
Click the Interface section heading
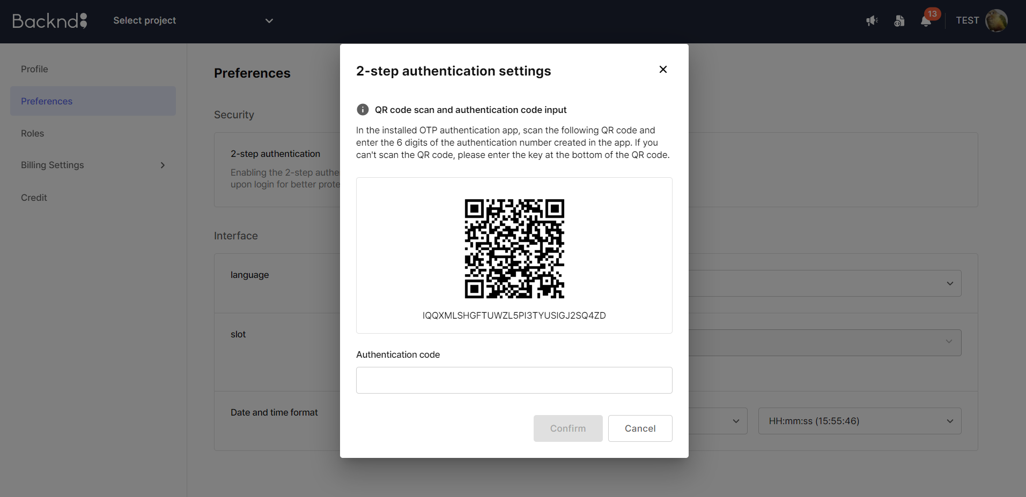click(236, 236)
